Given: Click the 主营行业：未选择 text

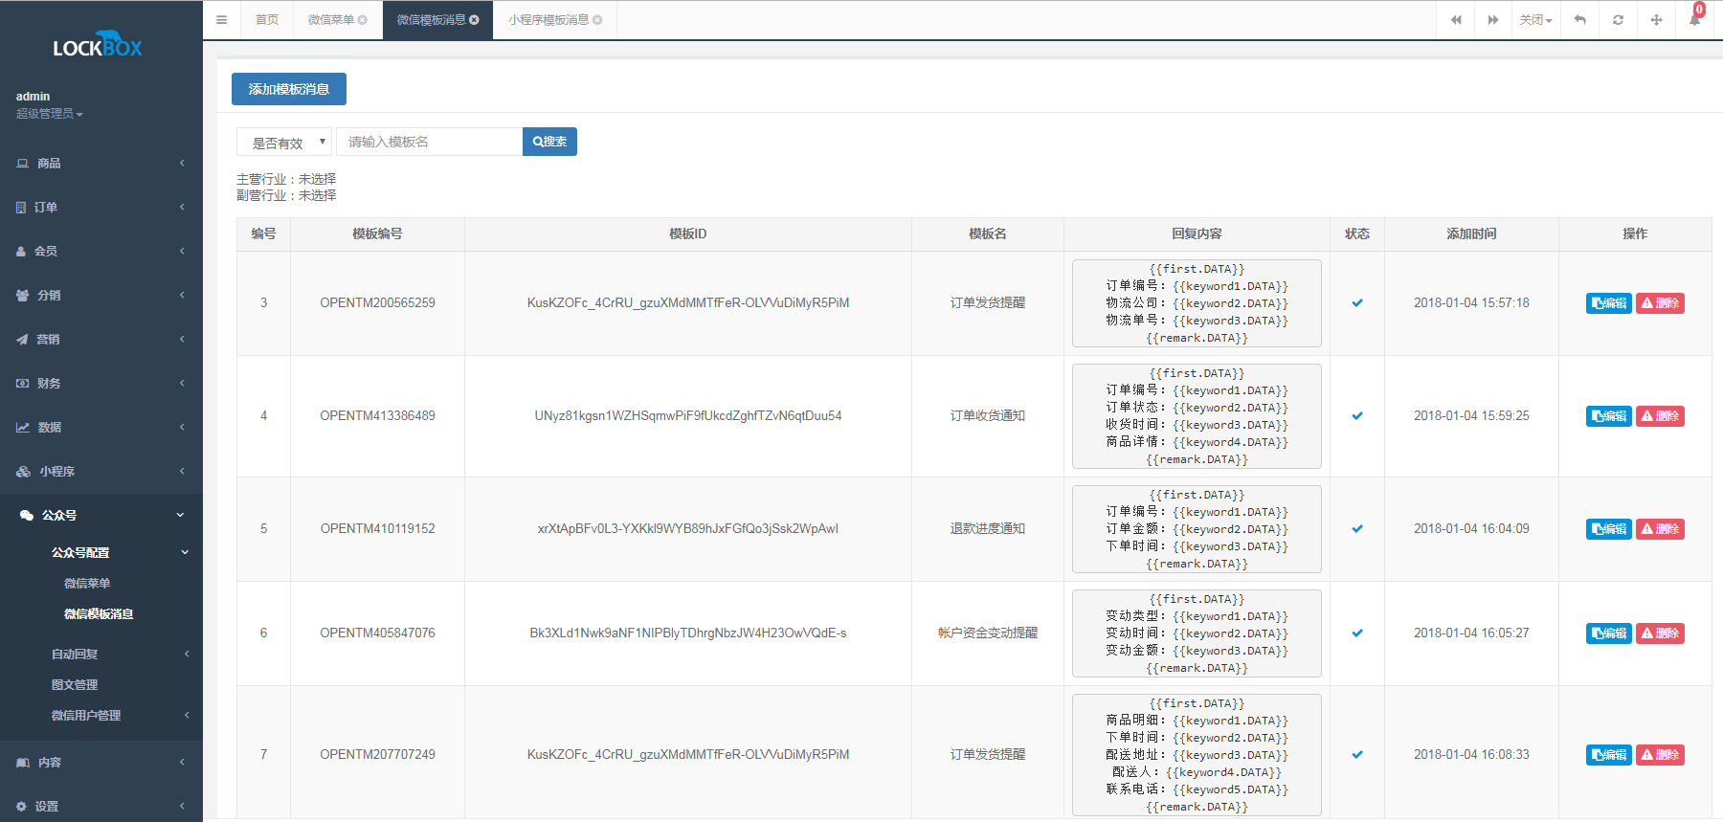Looking at the screenshot, I should pos(286,180).
